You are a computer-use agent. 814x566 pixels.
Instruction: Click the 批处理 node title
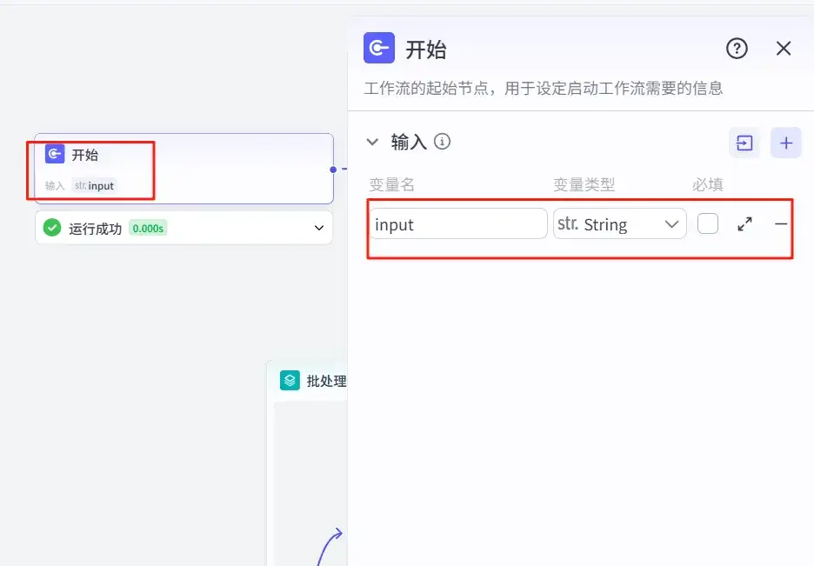pos(326,381)
